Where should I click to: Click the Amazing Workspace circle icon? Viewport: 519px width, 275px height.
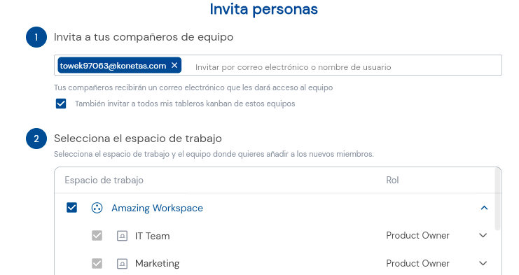[x=97, y=208]
